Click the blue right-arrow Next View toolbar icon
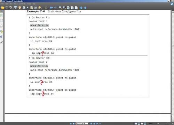This screenshot has width=174, height=125. click(x=55, y=8)
